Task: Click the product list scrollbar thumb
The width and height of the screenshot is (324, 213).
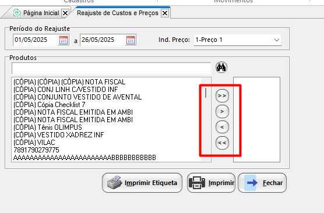Action: tap(206, 93)
